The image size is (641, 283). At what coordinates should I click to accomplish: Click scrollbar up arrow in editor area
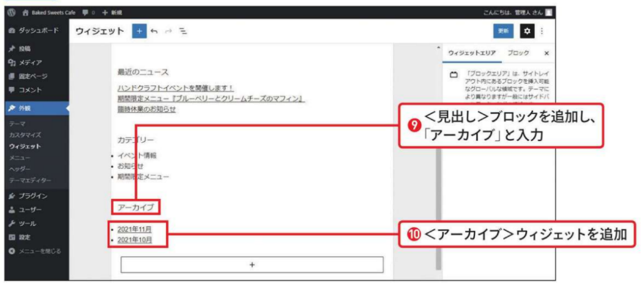438,49
